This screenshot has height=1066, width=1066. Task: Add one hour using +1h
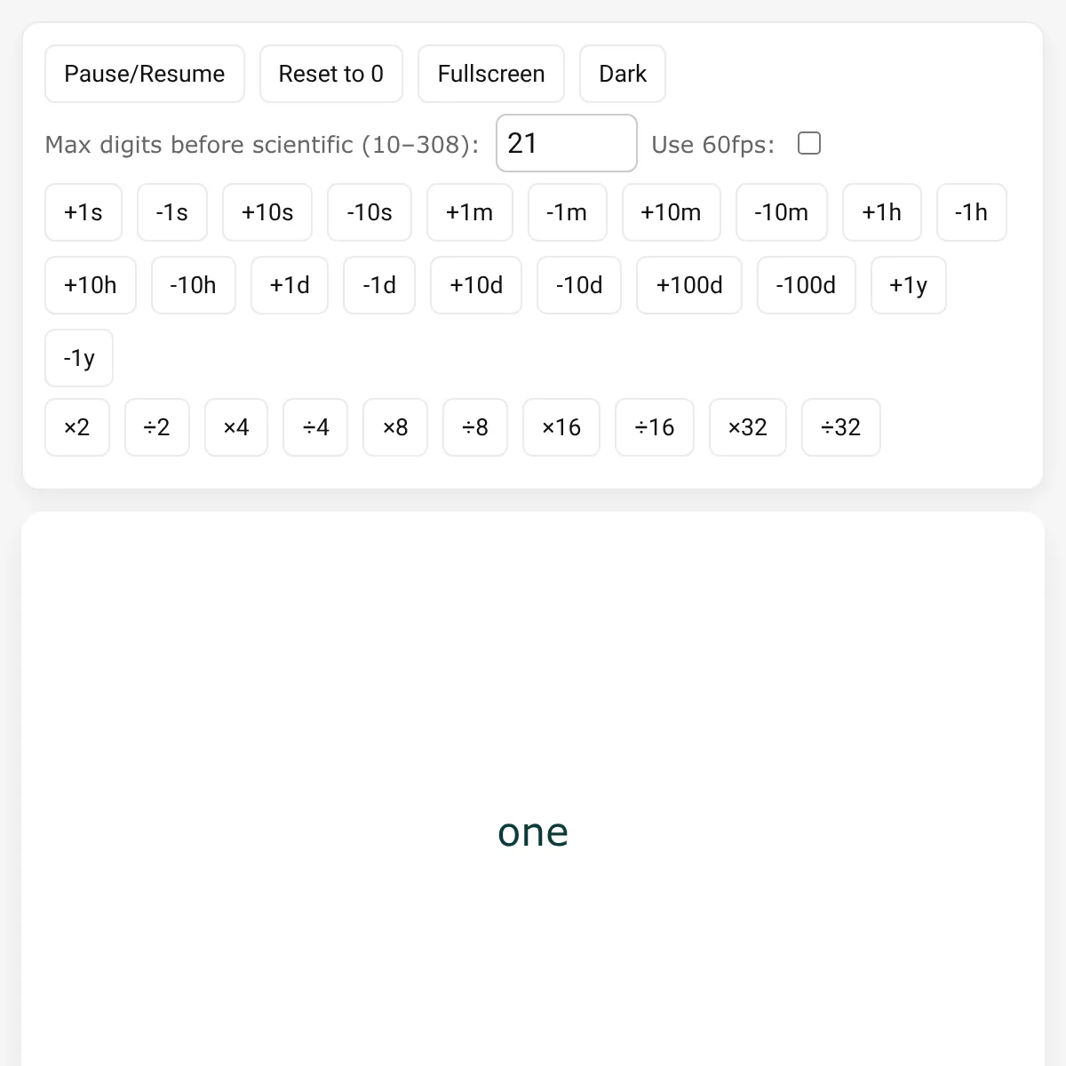(x=882, y=212)
